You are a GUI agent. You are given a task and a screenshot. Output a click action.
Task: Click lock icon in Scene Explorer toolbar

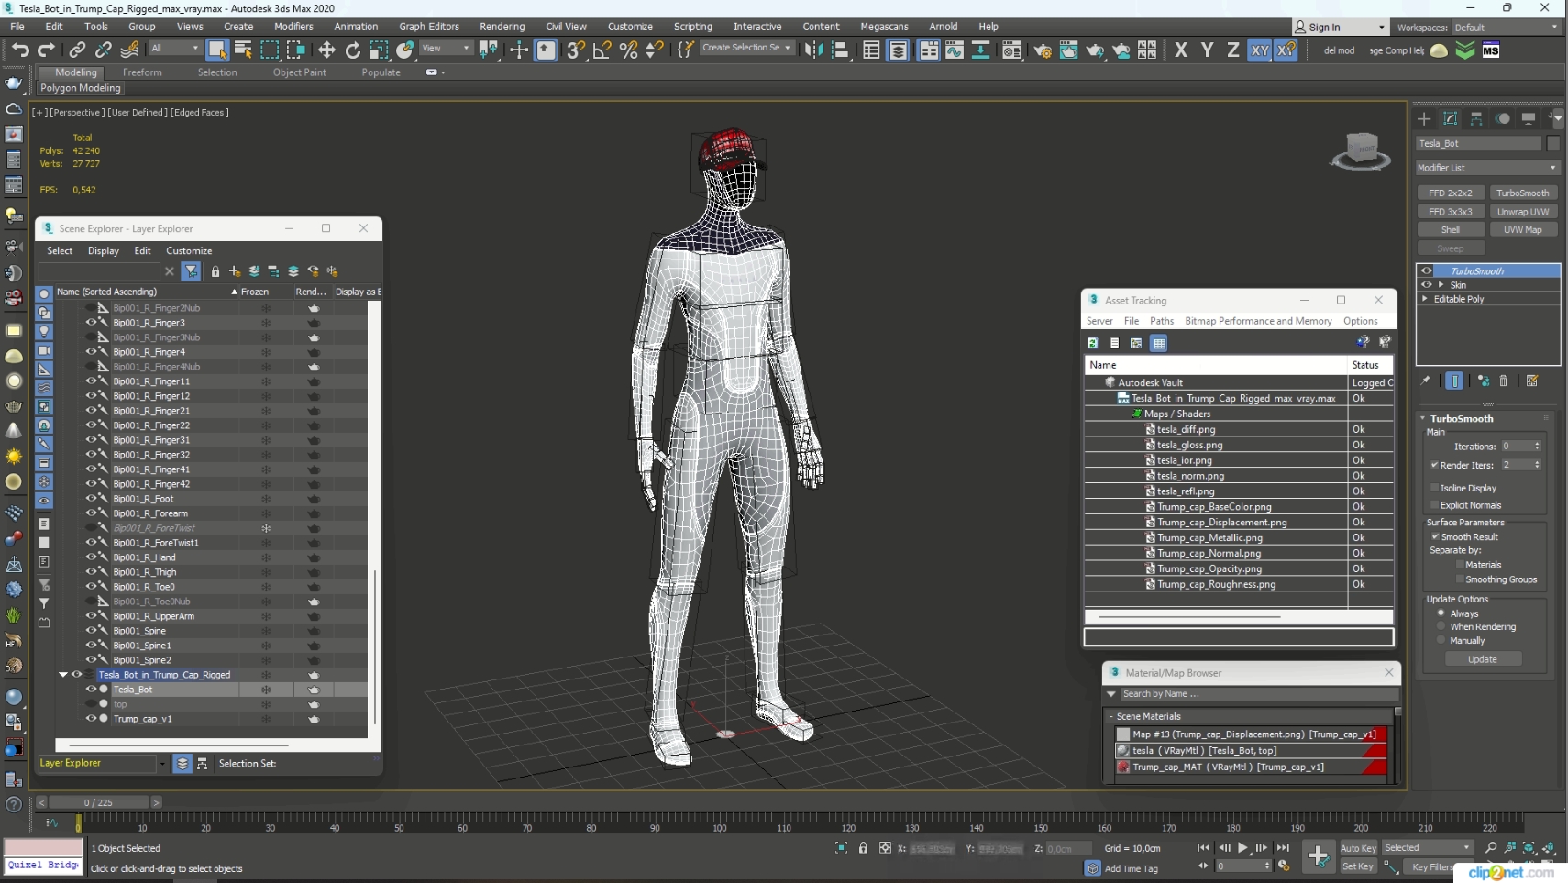[215, 271]
